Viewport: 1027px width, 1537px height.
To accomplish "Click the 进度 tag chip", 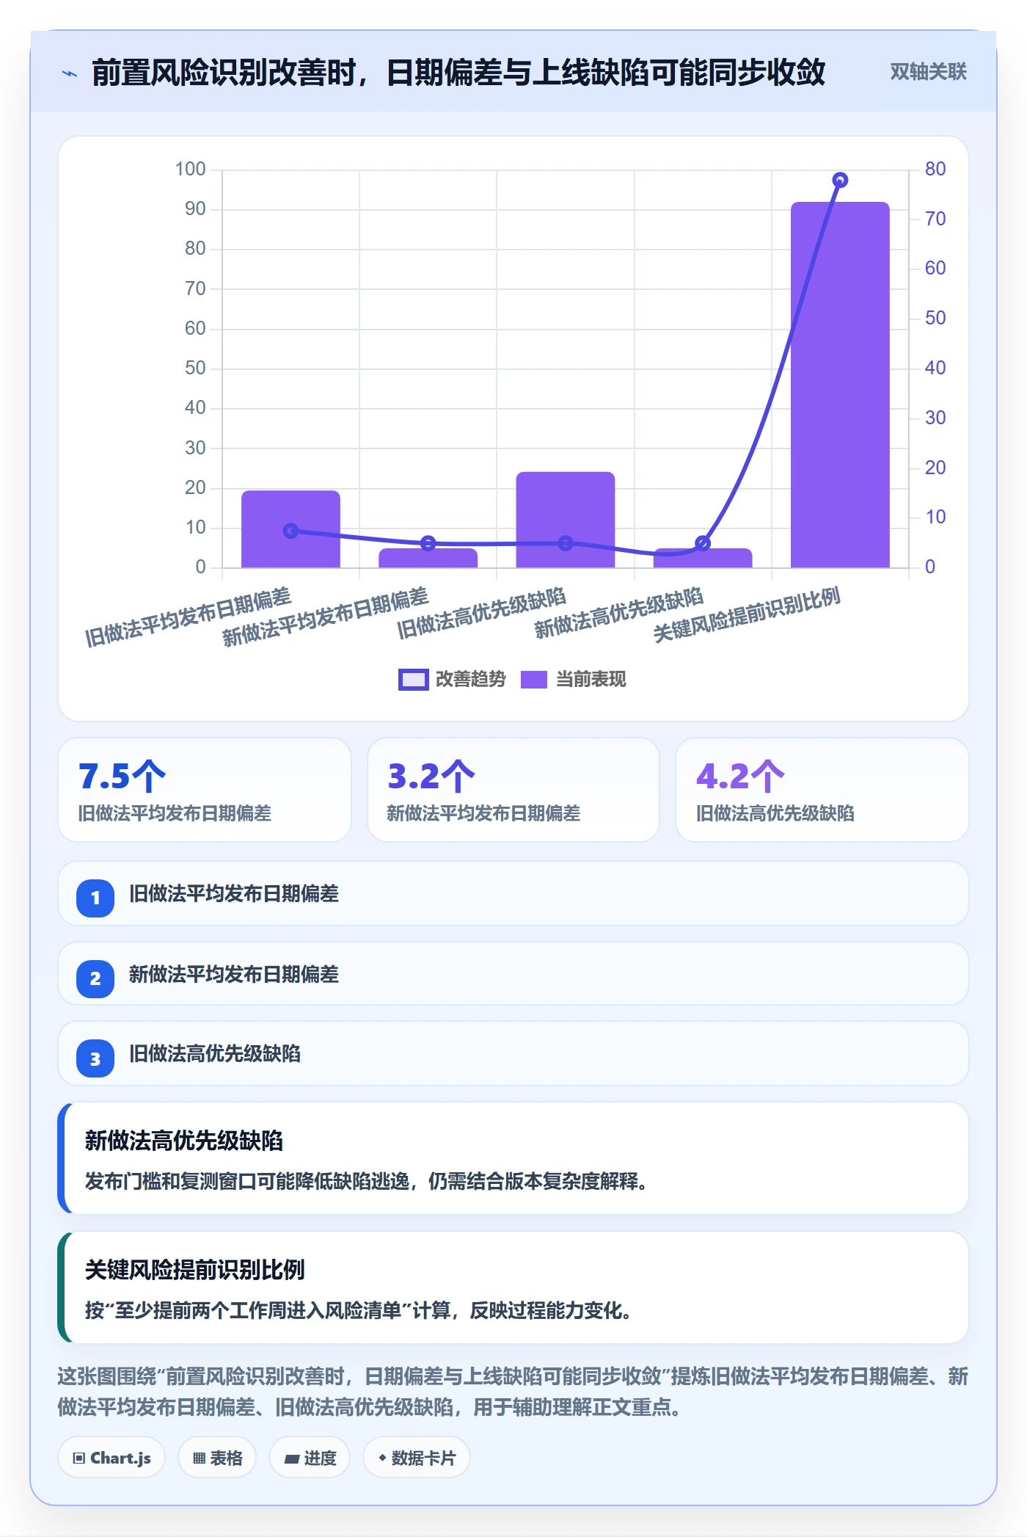I will [x=310, y=1458].
